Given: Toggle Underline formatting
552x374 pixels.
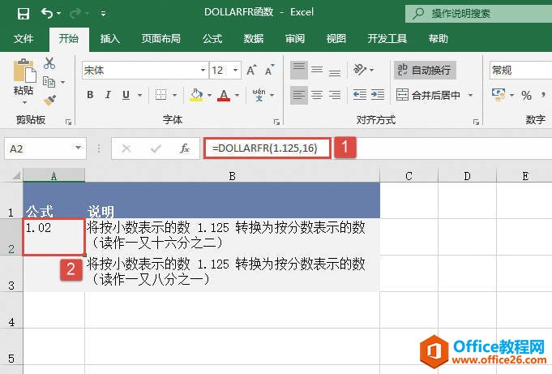Looking at the screenshot, I should (x=126, y=94).
